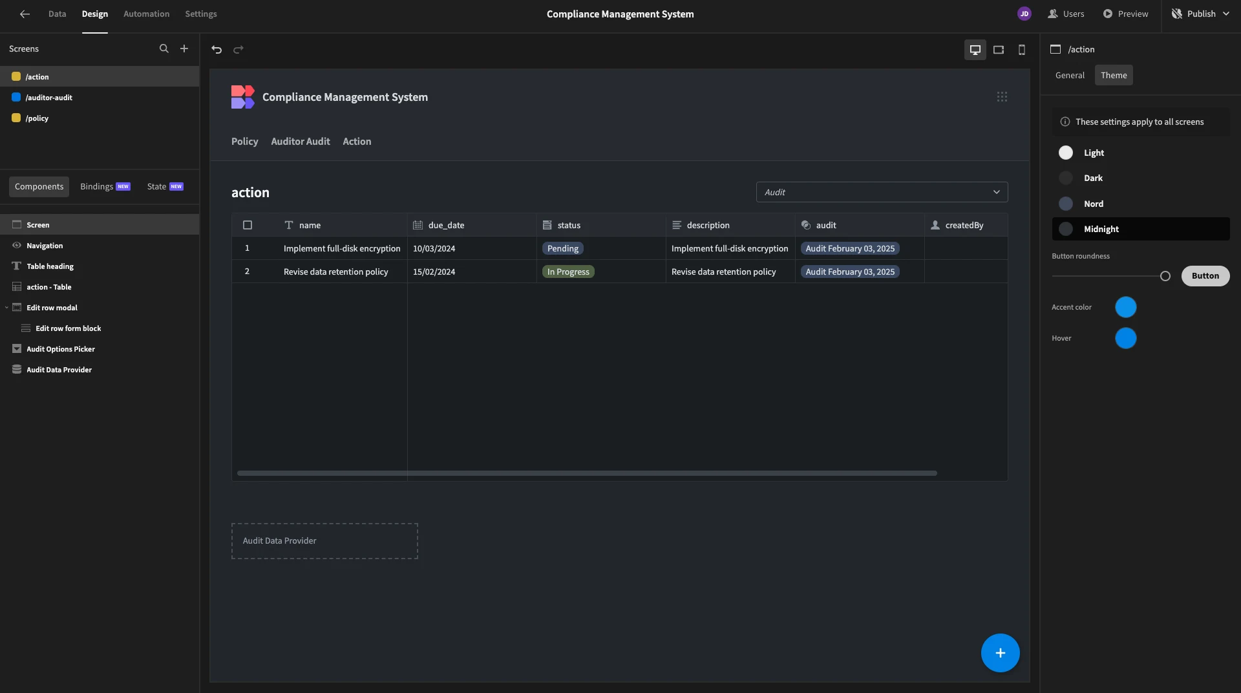
Task: Select the Audit Options Picker component
Action: point(100,348)
